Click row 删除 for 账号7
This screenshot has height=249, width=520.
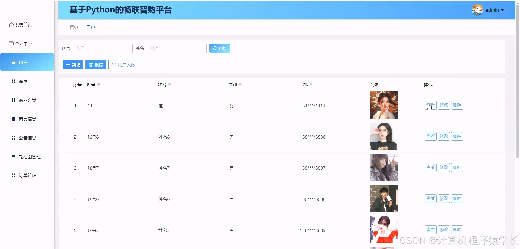[457, 168]
